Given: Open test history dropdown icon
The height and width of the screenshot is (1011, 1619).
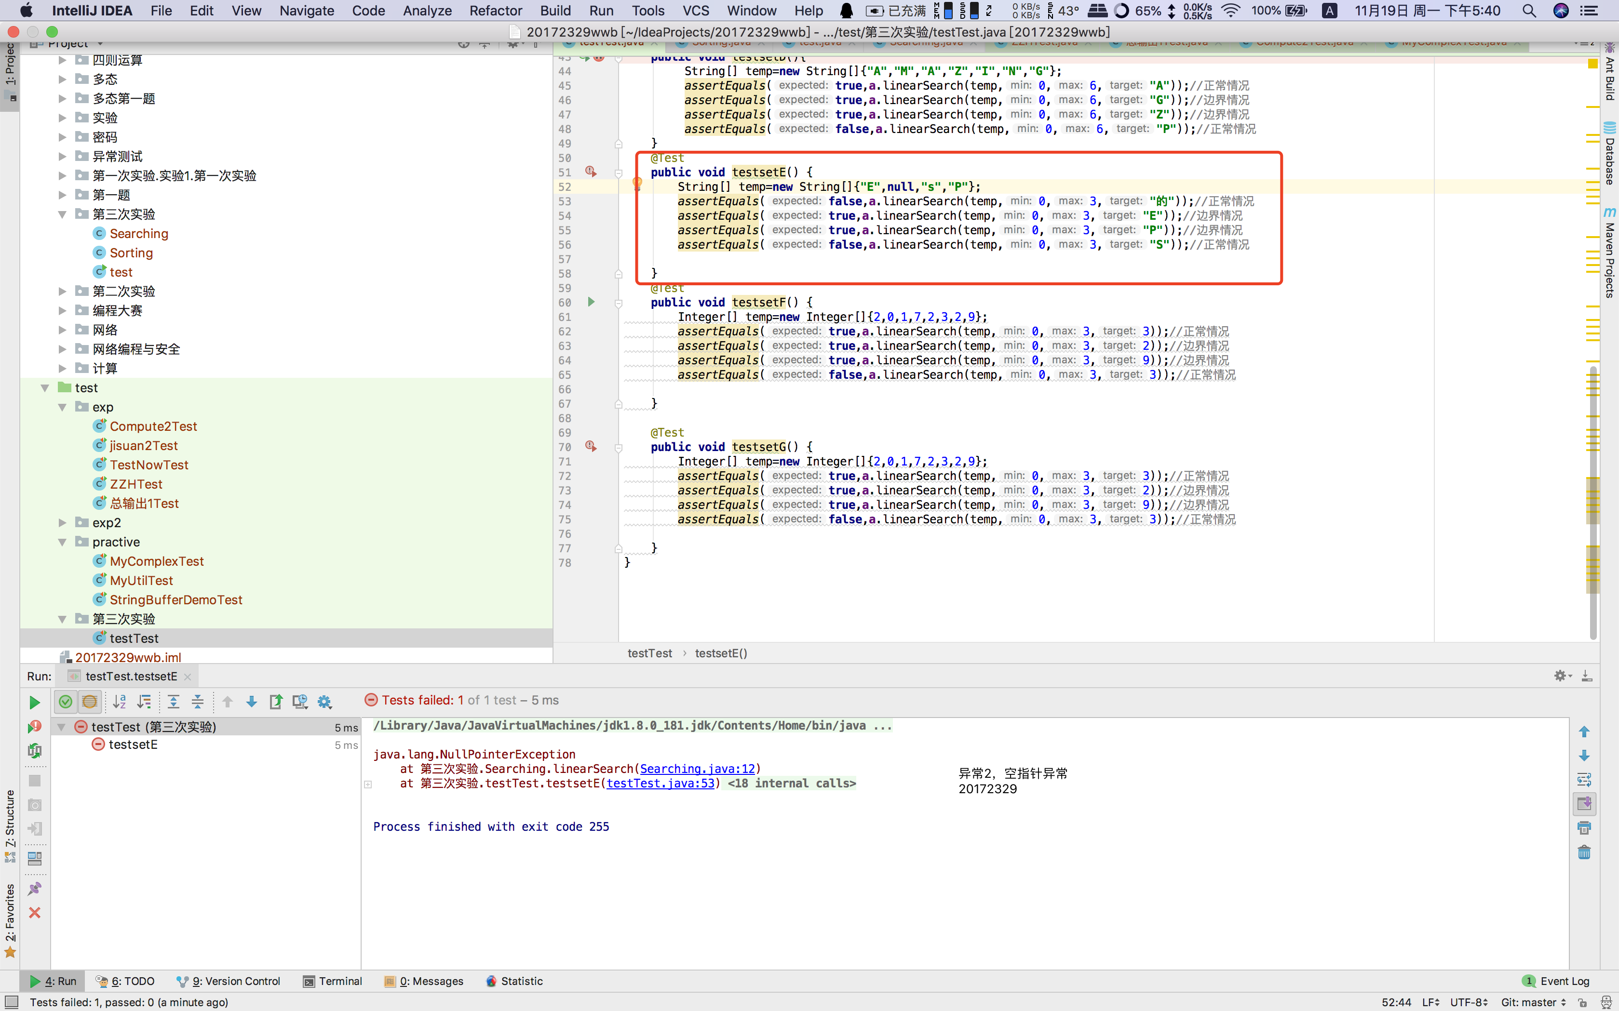Looking at the screenshot, I should tap(300, 702).
